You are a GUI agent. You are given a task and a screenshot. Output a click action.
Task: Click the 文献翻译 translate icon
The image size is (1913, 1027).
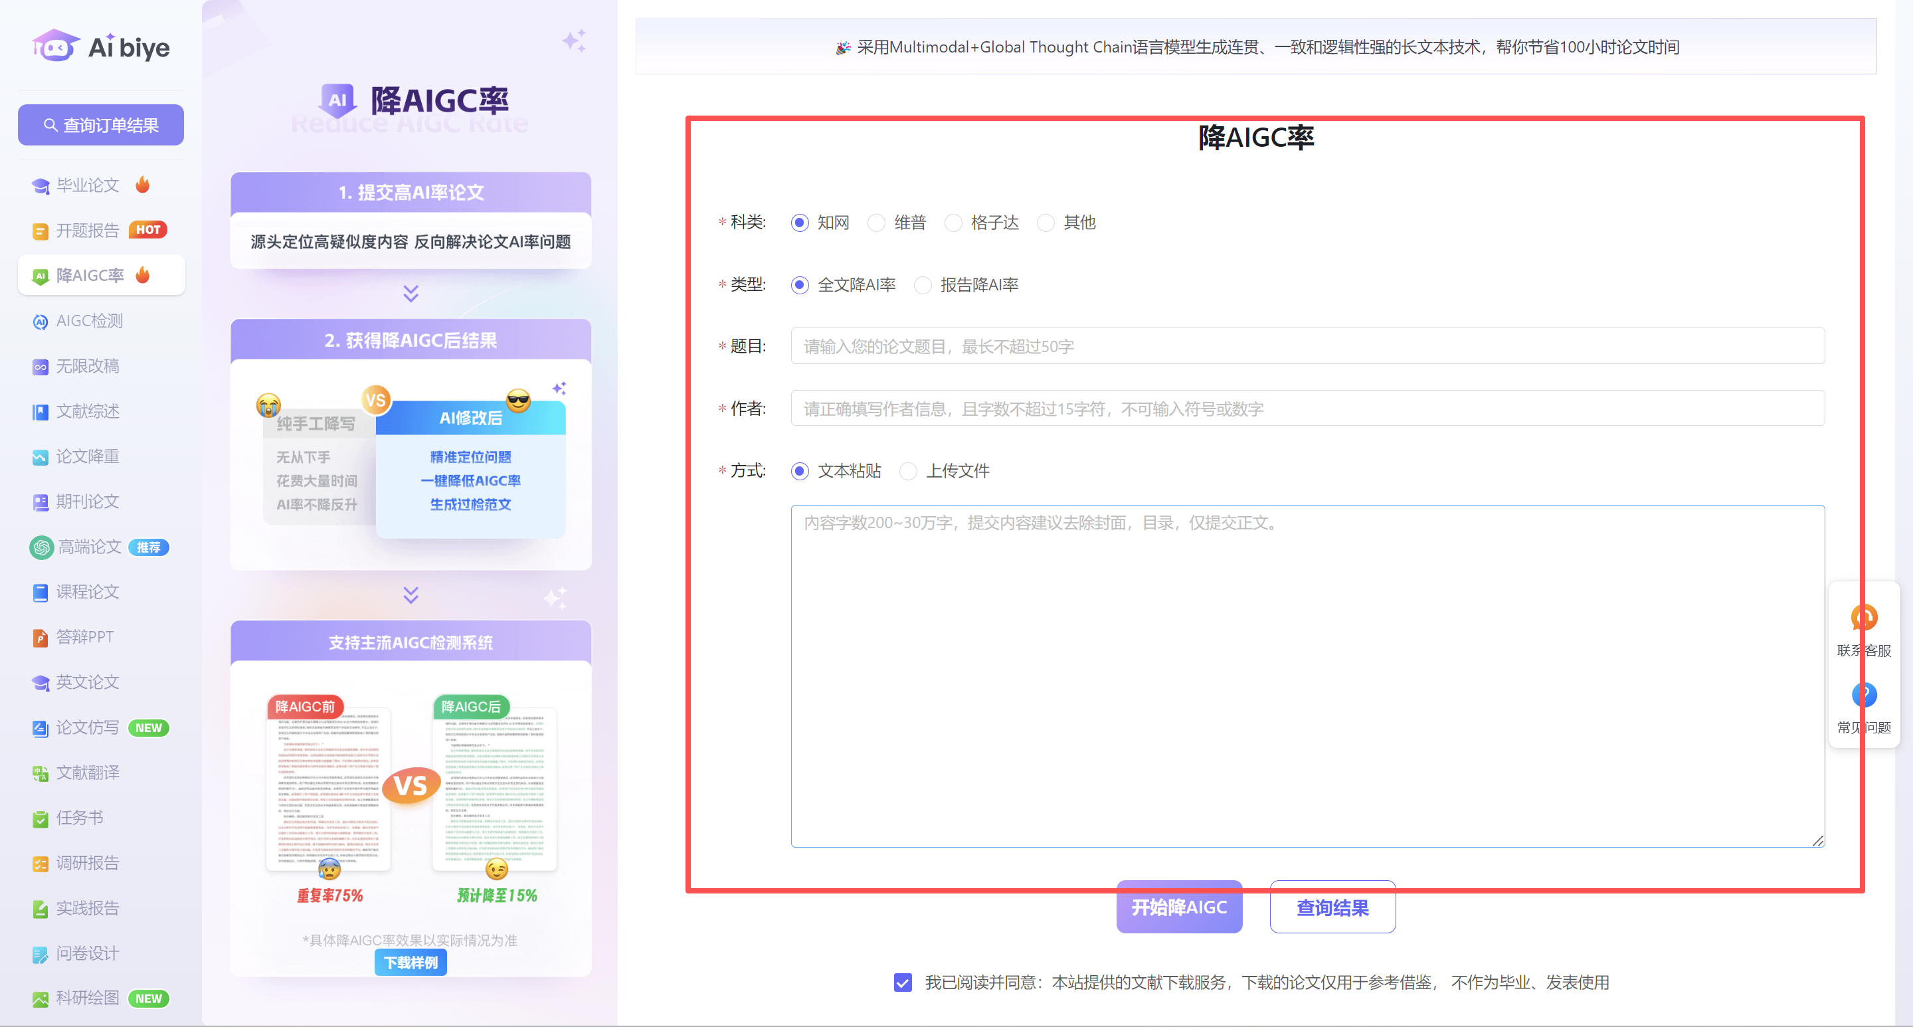coord(40,773)
